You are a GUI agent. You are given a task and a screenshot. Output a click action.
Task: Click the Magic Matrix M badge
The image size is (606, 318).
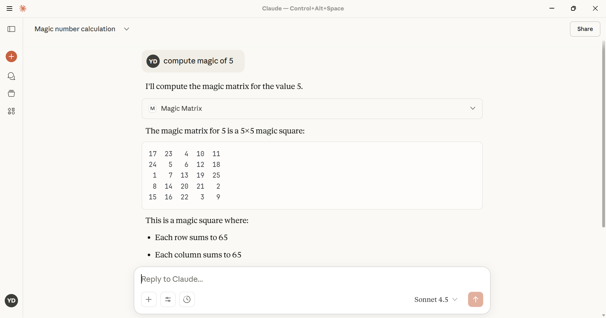coord(152,109)
